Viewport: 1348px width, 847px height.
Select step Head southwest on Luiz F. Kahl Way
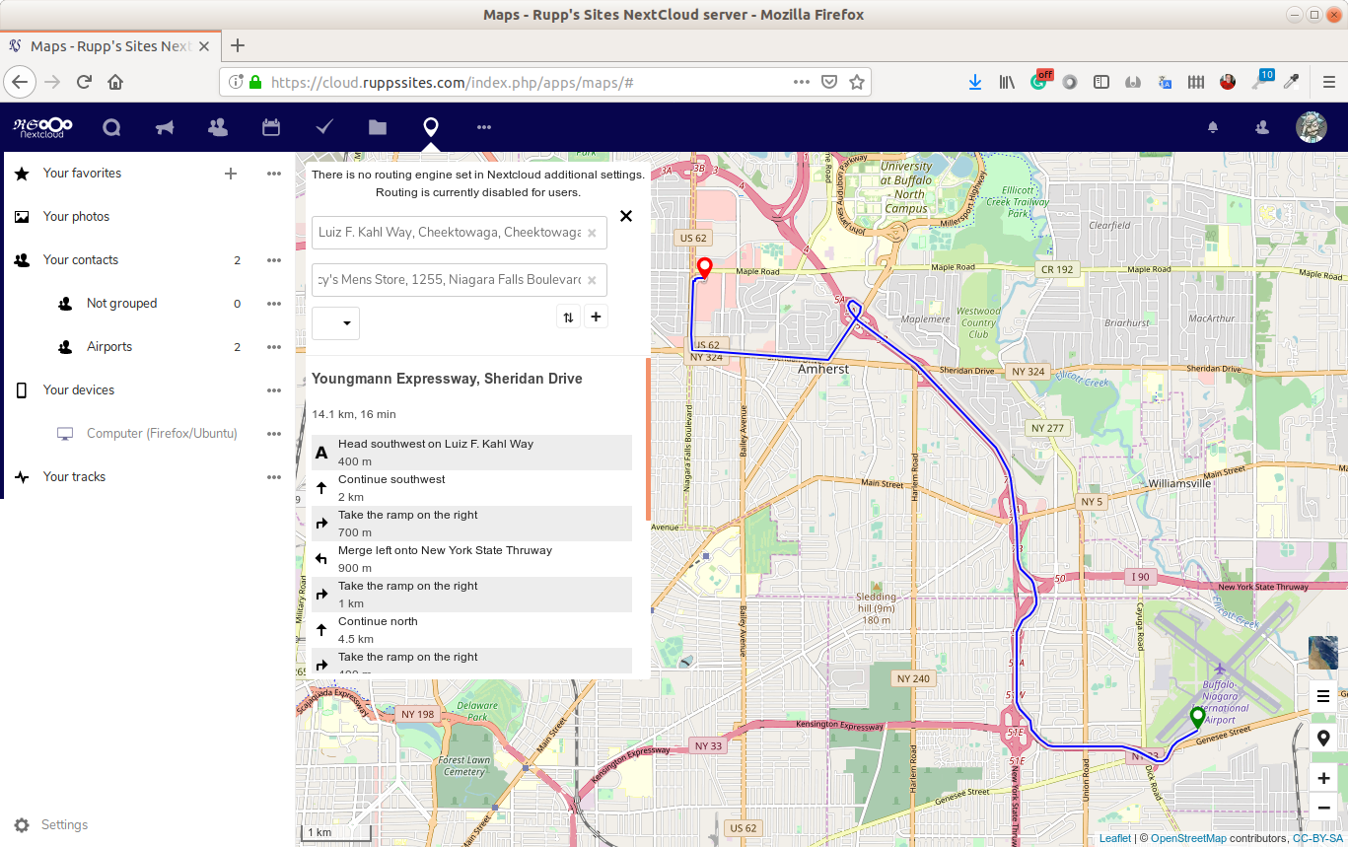(x=471, y=453)
